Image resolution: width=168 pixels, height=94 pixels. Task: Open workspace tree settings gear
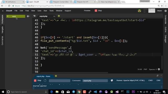click(28, 16)
